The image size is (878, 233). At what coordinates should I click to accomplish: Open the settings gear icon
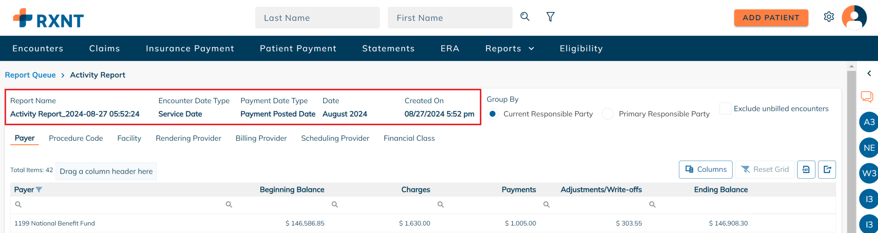pos(829,17)
